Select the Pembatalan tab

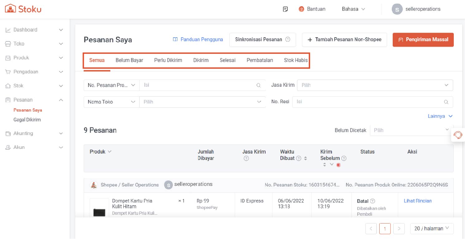pyautogui.click(x=260, y=60)
